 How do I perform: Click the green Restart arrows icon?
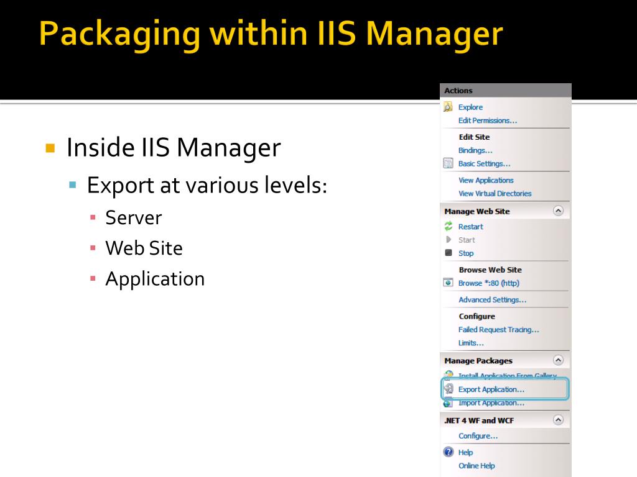pos(449,226)
